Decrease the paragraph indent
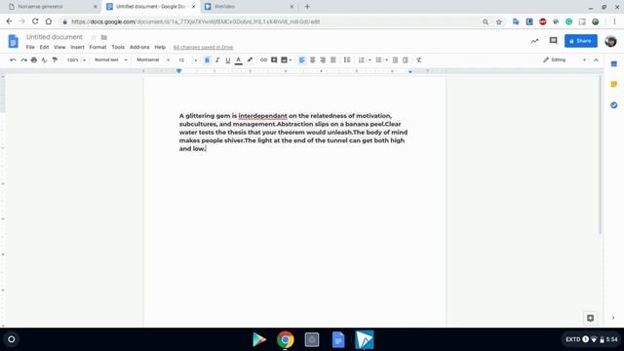 point(395,60)
